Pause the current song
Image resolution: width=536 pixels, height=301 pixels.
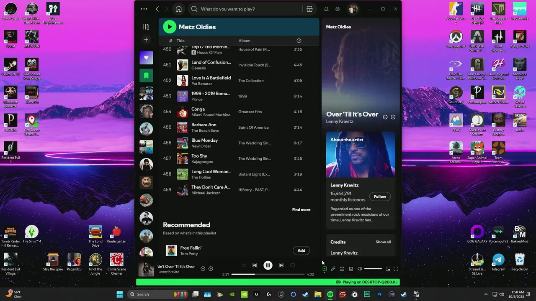(x=268, y=265)
